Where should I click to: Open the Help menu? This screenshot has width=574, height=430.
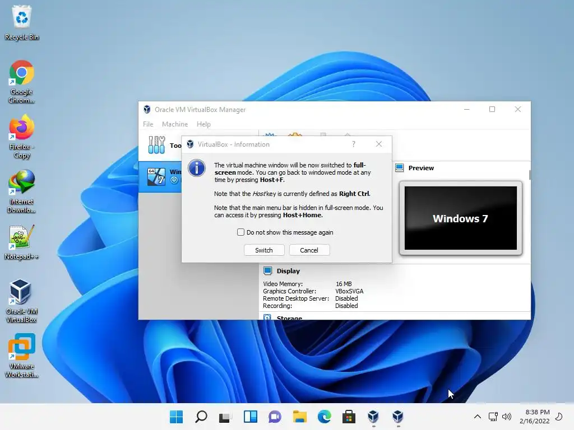[x=203, y=124]
